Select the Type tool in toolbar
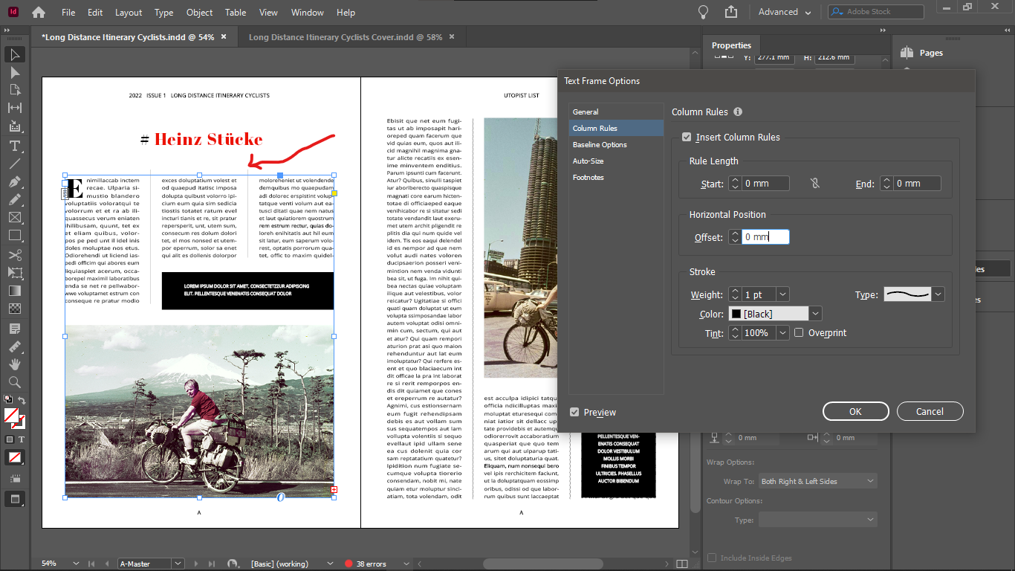1015x571 pixels. (x=15, y=146)
